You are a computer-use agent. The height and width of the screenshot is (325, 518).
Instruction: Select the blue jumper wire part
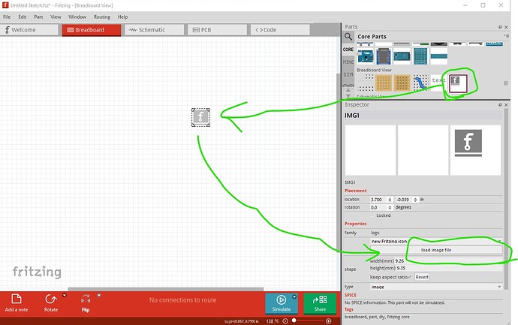pyautogui.click(x=420, y=83)
